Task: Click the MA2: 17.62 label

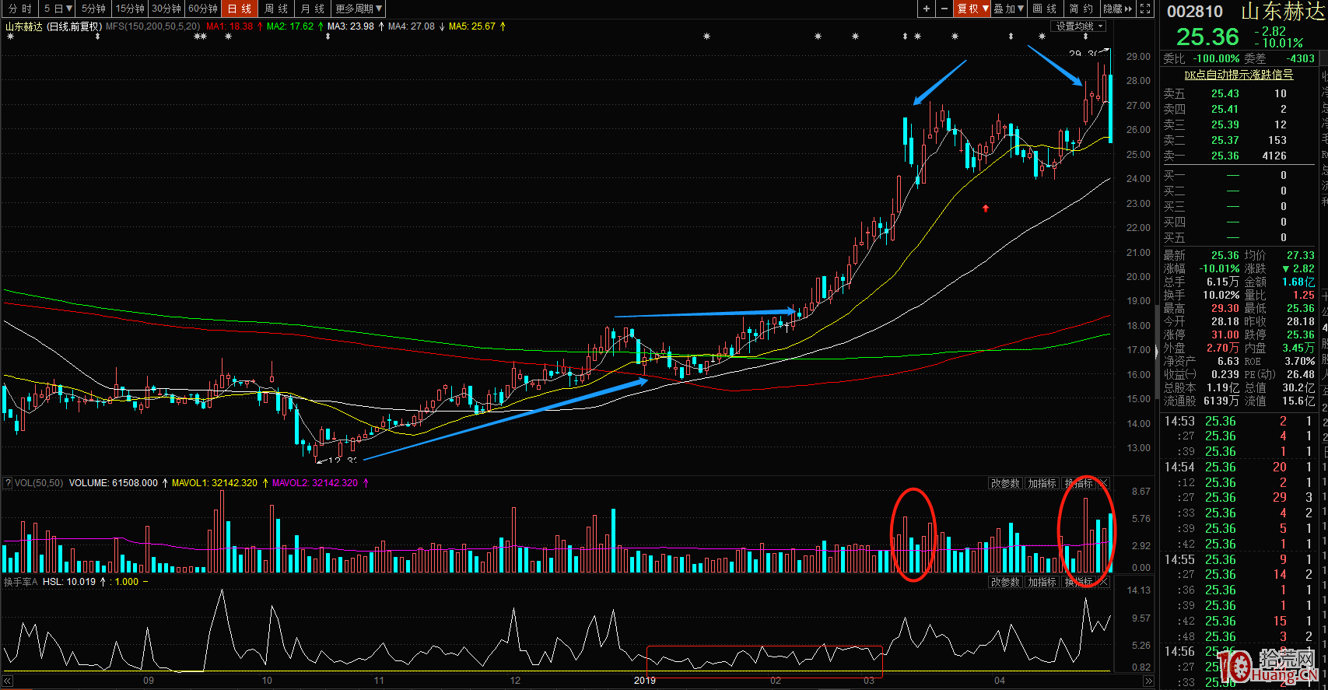Action: pyautogui.click(x=290, y=26)
